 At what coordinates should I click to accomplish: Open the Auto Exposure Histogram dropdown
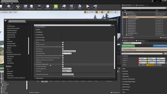pyautogui.click(x=69, y=51)
